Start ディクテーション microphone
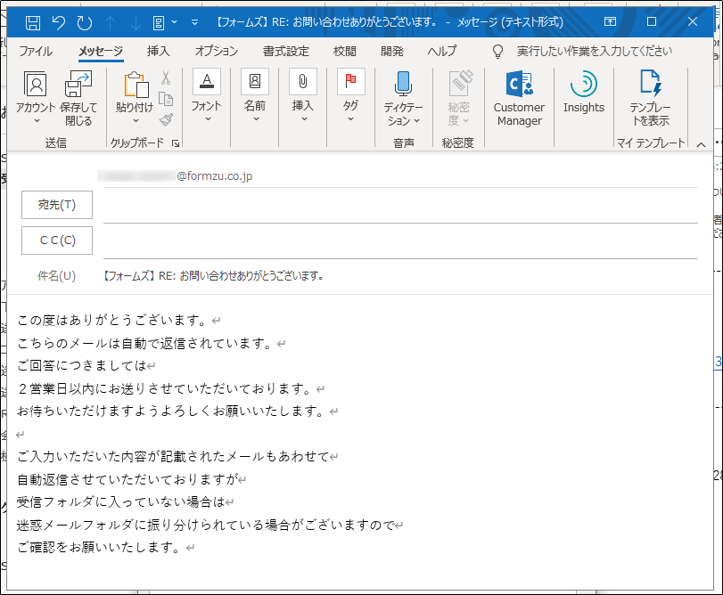 click(x=404, y=98)
